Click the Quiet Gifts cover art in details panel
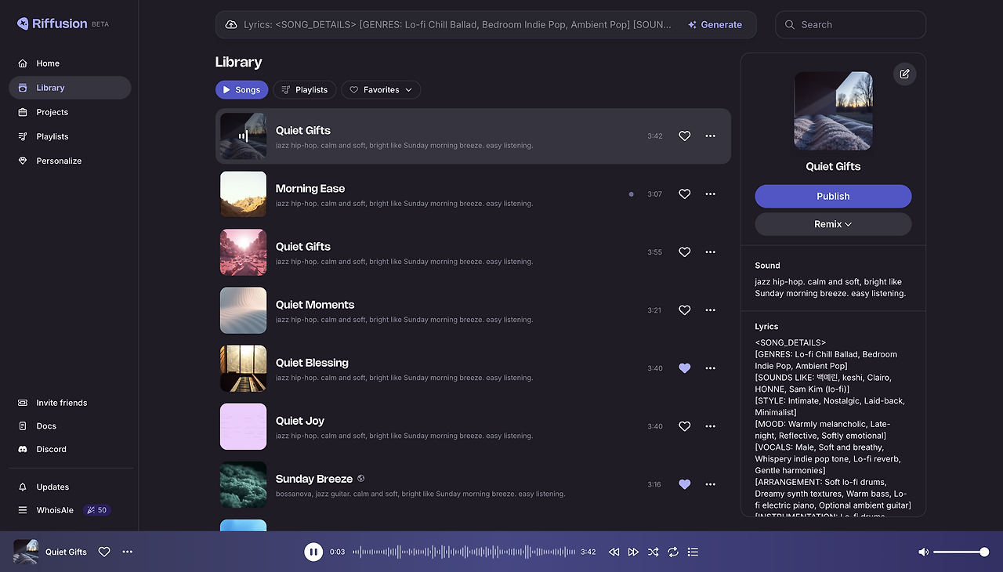Screen dimensions: 1003x572 (834, 111)
